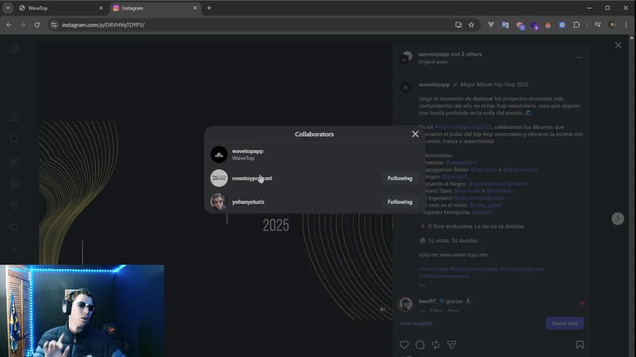
Task: View site information icon
Action: [54, 25]
